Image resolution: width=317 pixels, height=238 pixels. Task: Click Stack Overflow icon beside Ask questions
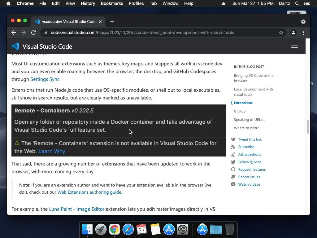point(233,154)
